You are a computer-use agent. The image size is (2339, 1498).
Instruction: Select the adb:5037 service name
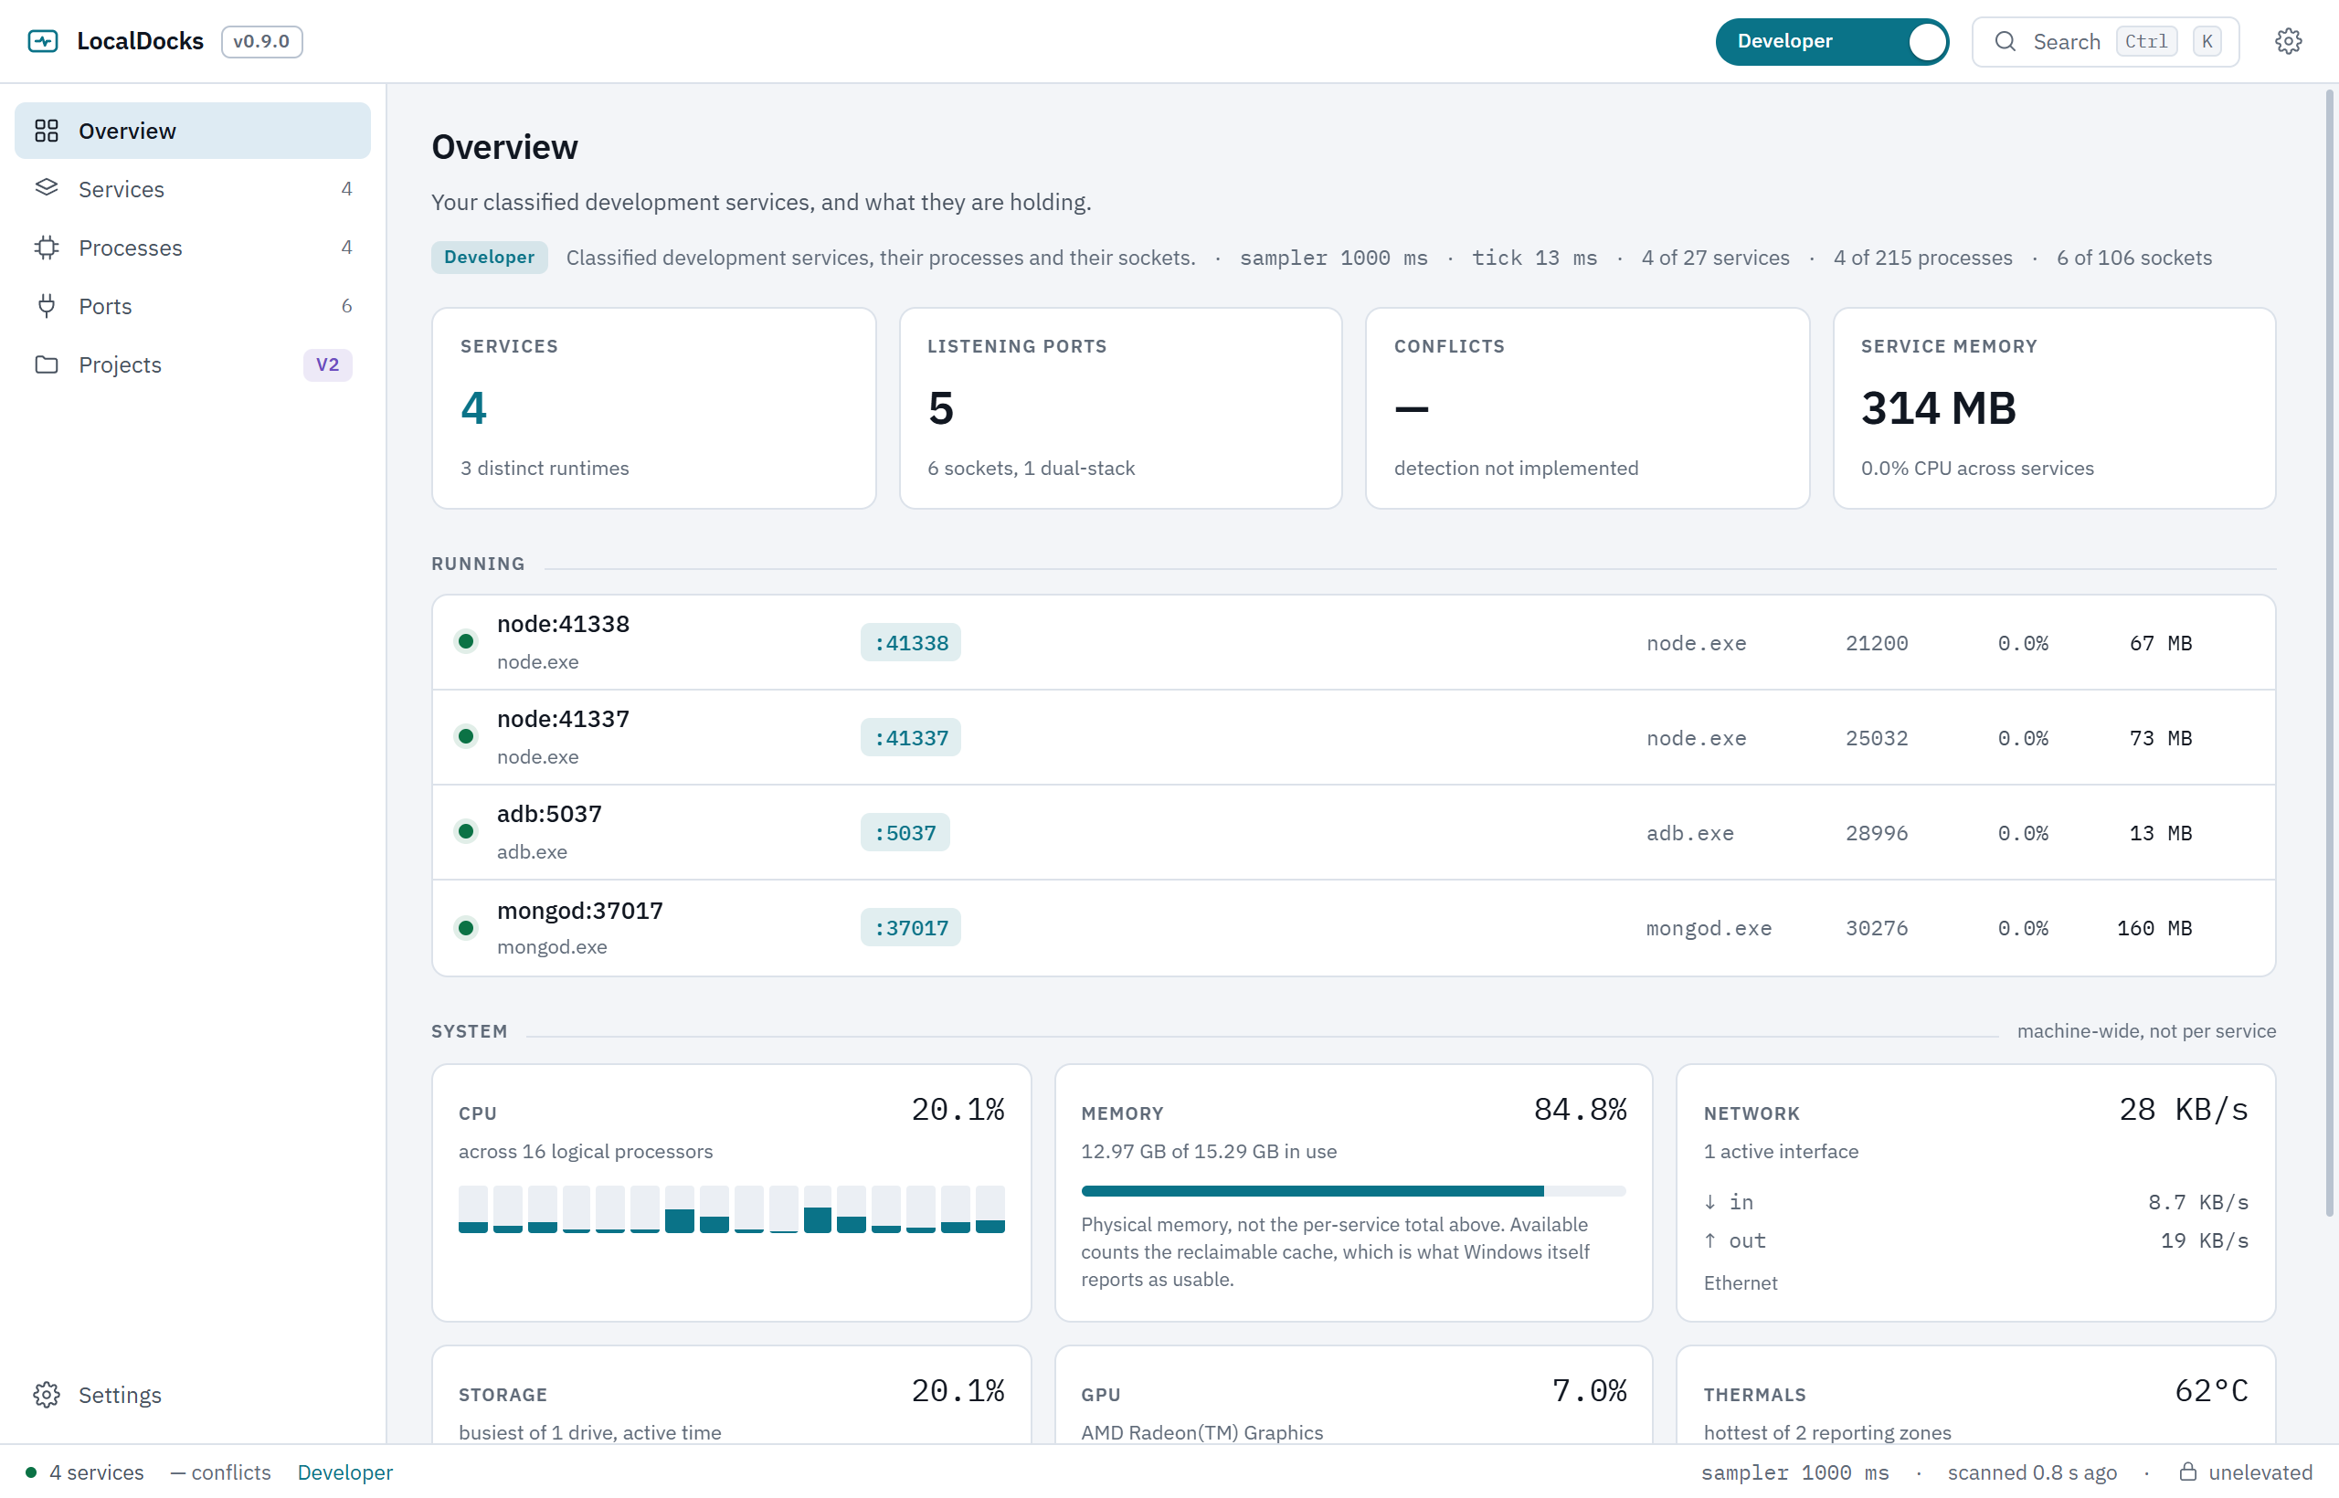point(549,813)
